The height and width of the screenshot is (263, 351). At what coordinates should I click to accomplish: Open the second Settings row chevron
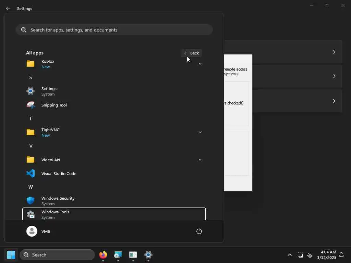[334, 76]
